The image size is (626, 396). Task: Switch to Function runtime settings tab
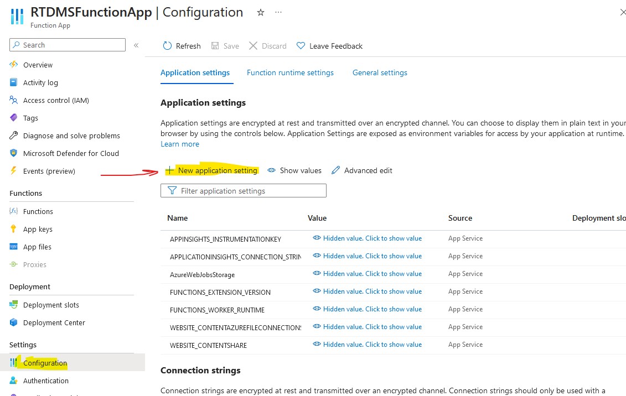coord(290,72)
